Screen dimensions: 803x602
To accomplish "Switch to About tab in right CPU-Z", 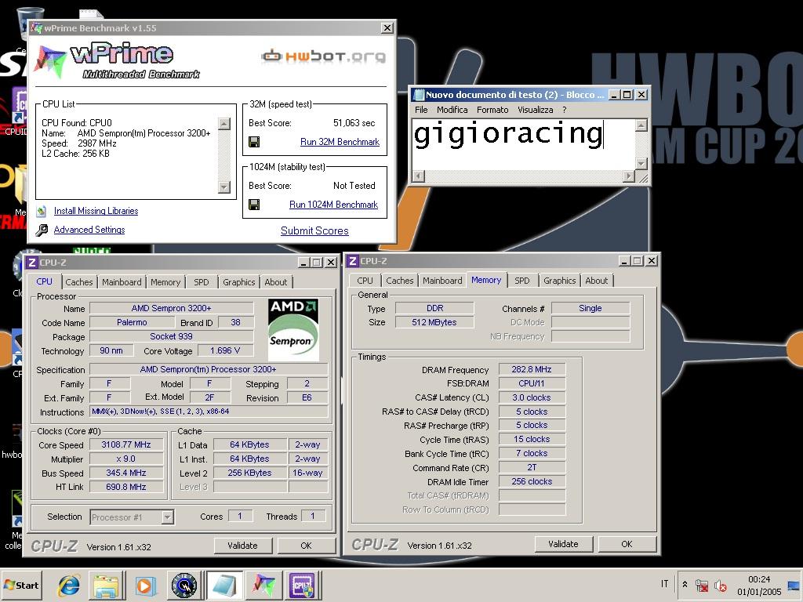I will [x=596, y=281].
